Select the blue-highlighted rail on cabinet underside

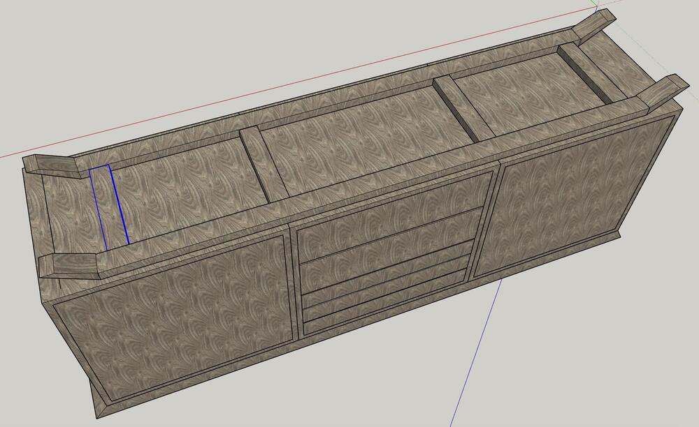[x=108, y=207]
